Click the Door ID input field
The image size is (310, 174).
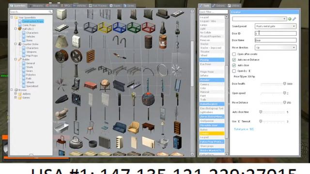point(276,33)
